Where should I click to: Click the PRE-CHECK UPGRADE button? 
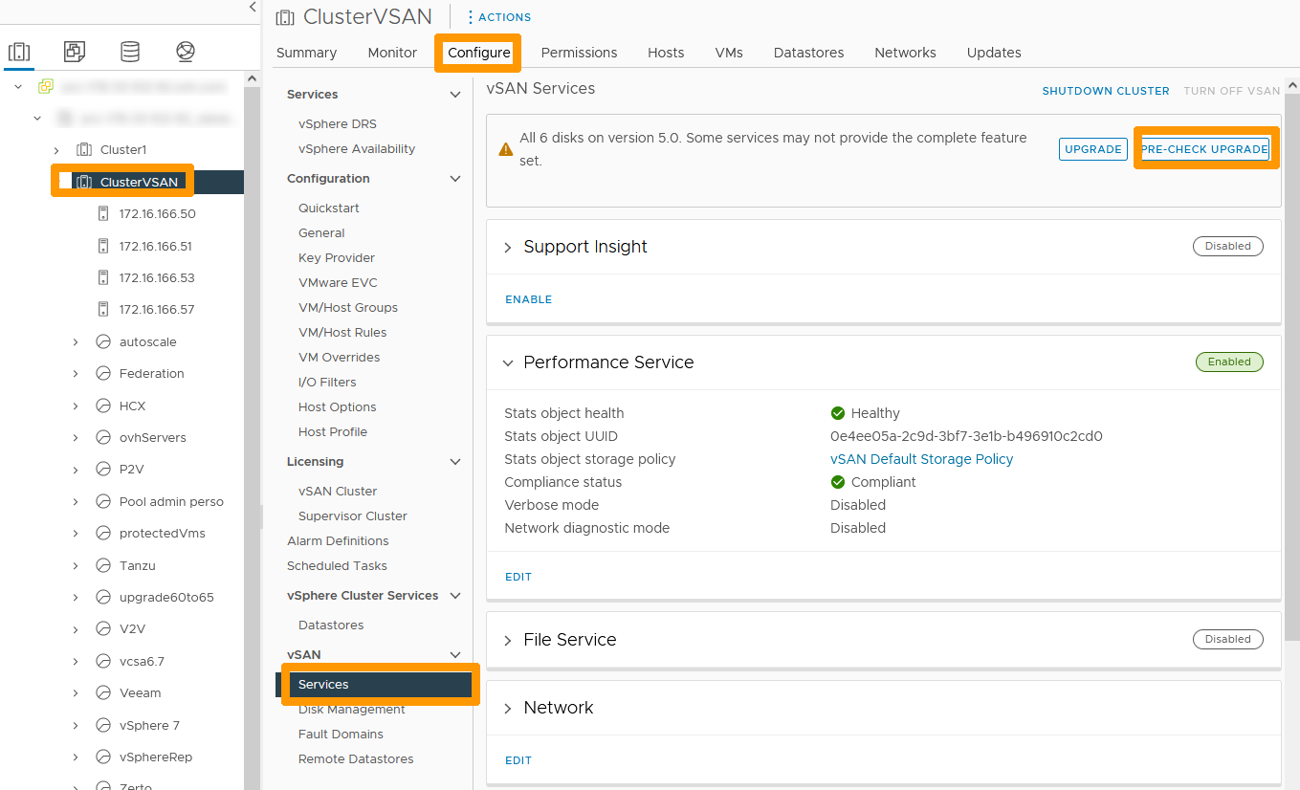(x=1205, y=148)
